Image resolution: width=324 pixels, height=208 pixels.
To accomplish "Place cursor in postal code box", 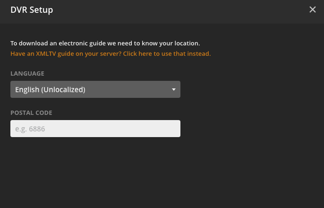I will pos(95,129).
